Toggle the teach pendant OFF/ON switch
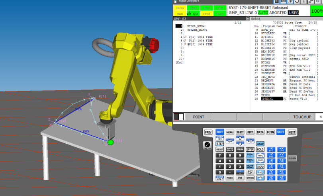The height and width of the screenshot is (196, 323). click(x=207, y=145)
